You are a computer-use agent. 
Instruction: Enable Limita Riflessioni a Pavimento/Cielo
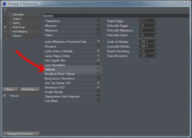coord(98,41)
